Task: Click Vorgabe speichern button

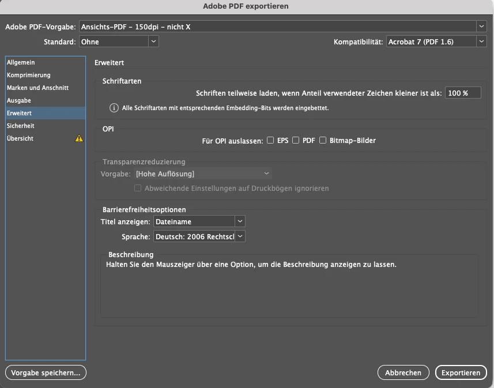Action: click(x=46, y=372)
